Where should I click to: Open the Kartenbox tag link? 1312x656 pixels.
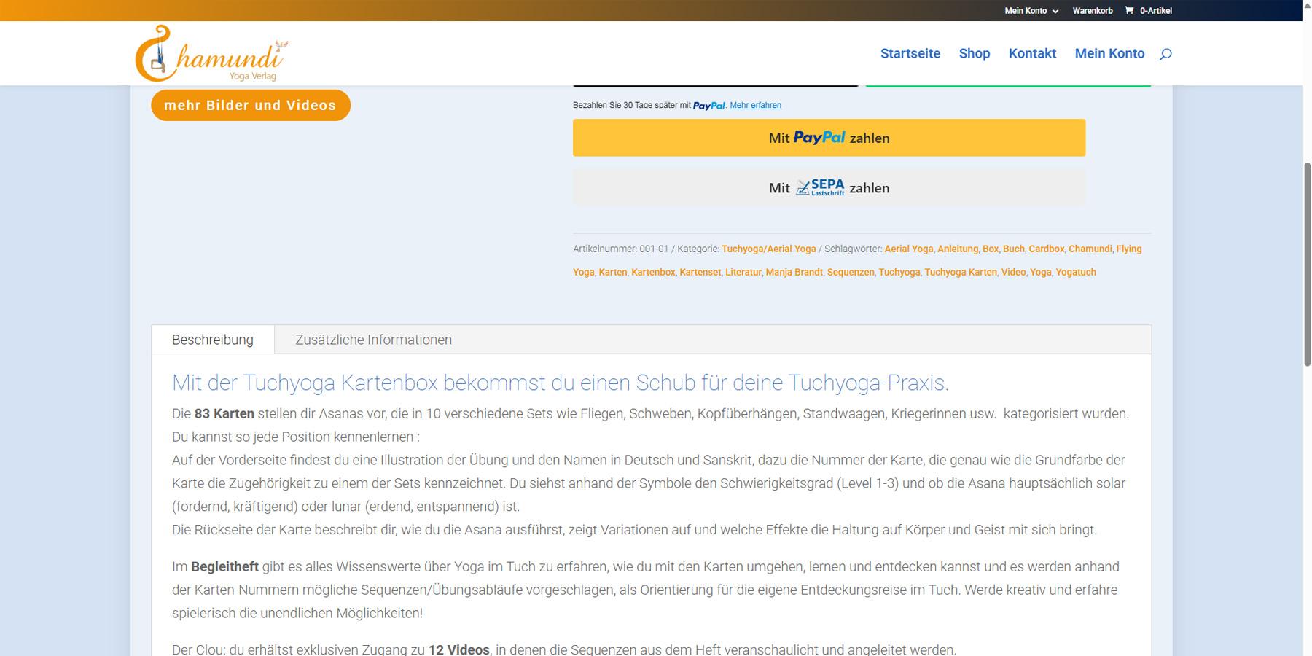pyautogui.click(x=653, y=272)
